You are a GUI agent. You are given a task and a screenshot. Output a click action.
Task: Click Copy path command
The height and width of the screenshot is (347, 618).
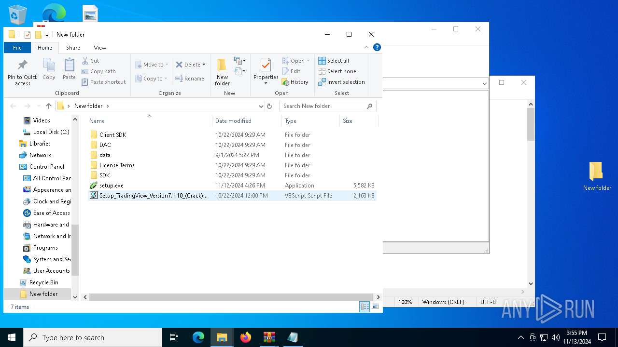[x=98, y=71]
